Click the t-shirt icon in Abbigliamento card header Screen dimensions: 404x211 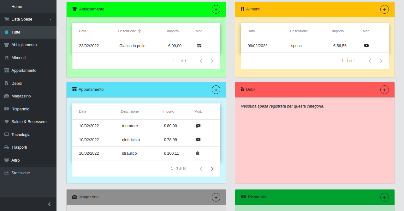click(x=75, y=9)
